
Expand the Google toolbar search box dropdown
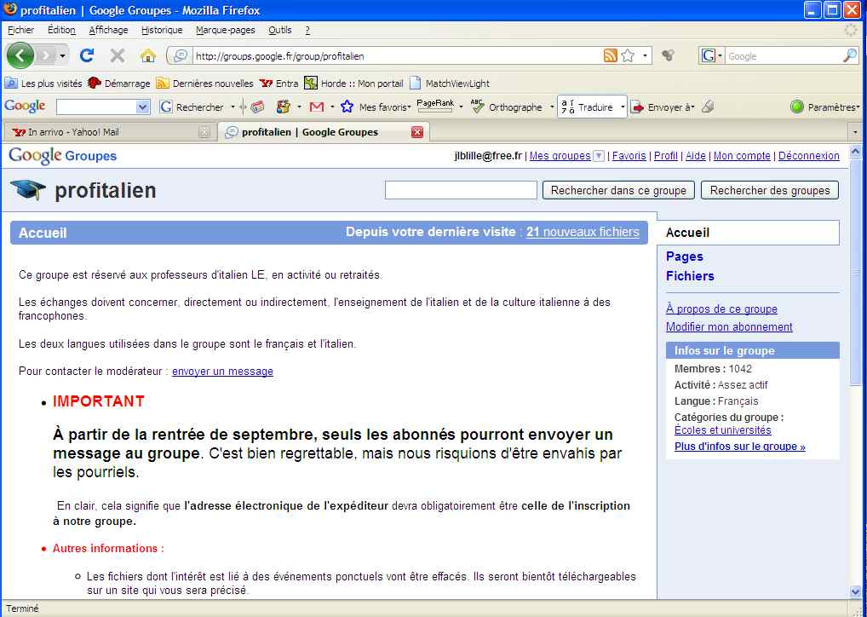(x=143, y=107)
